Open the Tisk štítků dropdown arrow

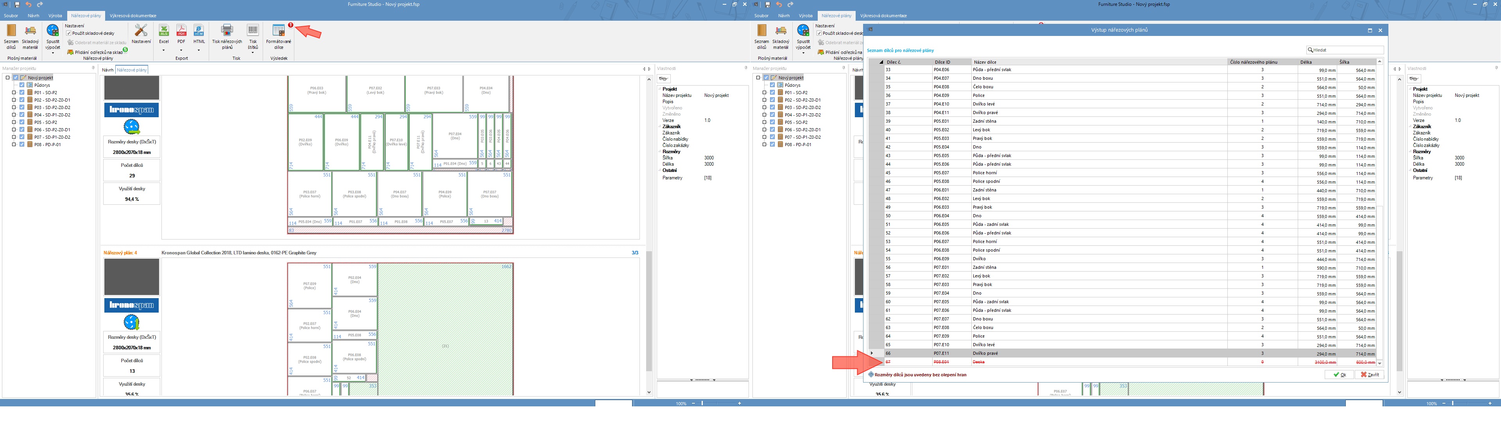pyautogui.click(x=252, y=52)
